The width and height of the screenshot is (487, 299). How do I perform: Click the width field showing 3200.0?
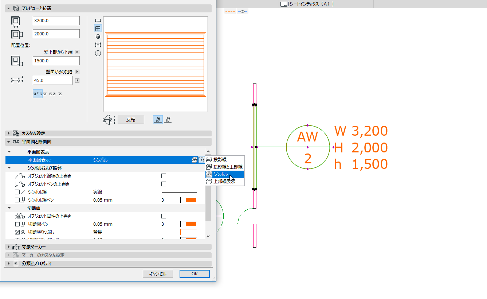(56, 21)
